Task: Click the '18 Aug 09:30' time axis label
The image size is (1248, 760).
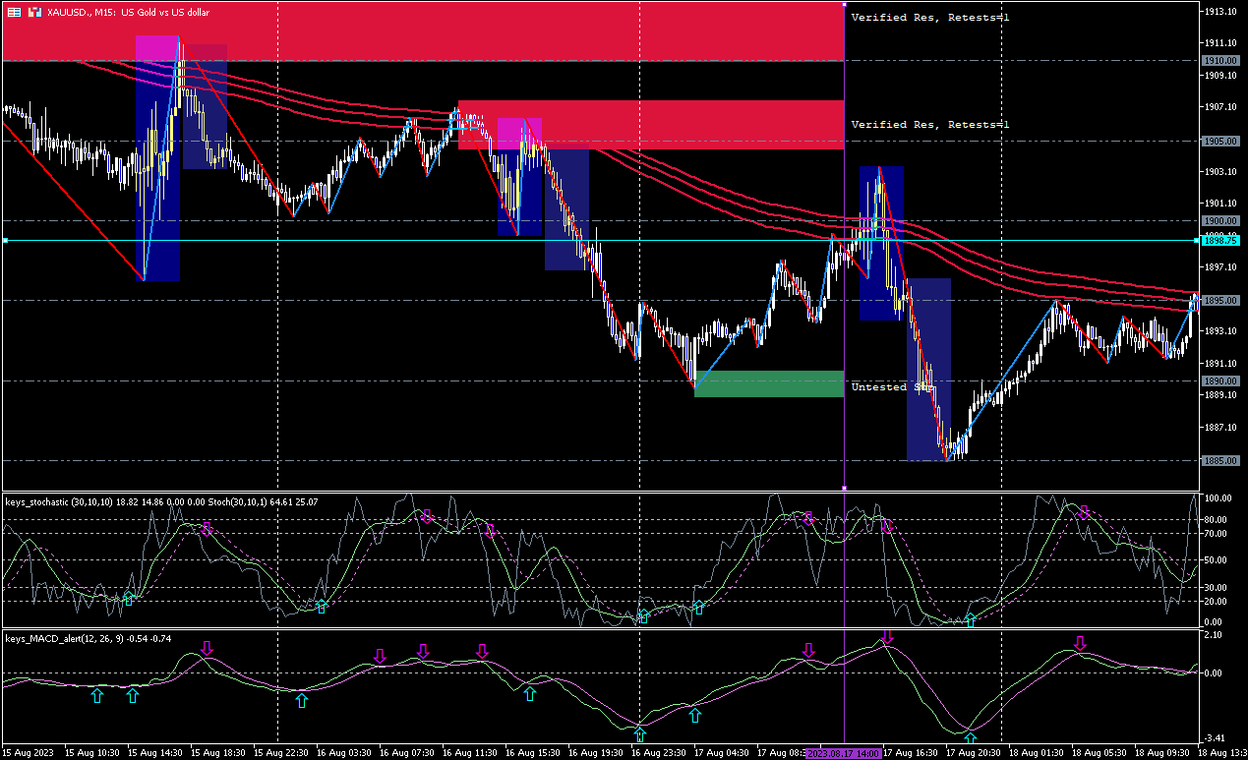Action: 1162,753
